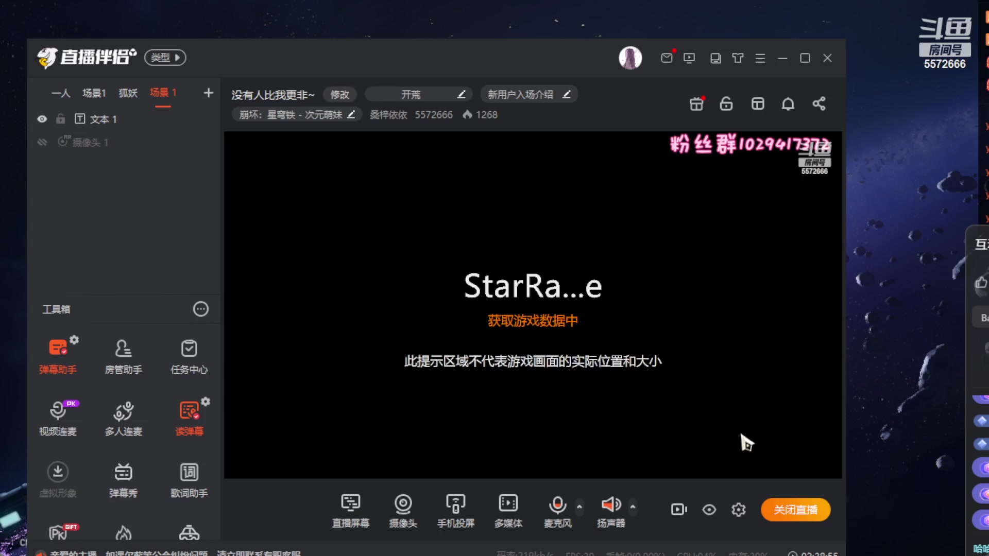Open toolbox more options button
This screenshot has height=556, width=989.
click(x=200, y=309)
